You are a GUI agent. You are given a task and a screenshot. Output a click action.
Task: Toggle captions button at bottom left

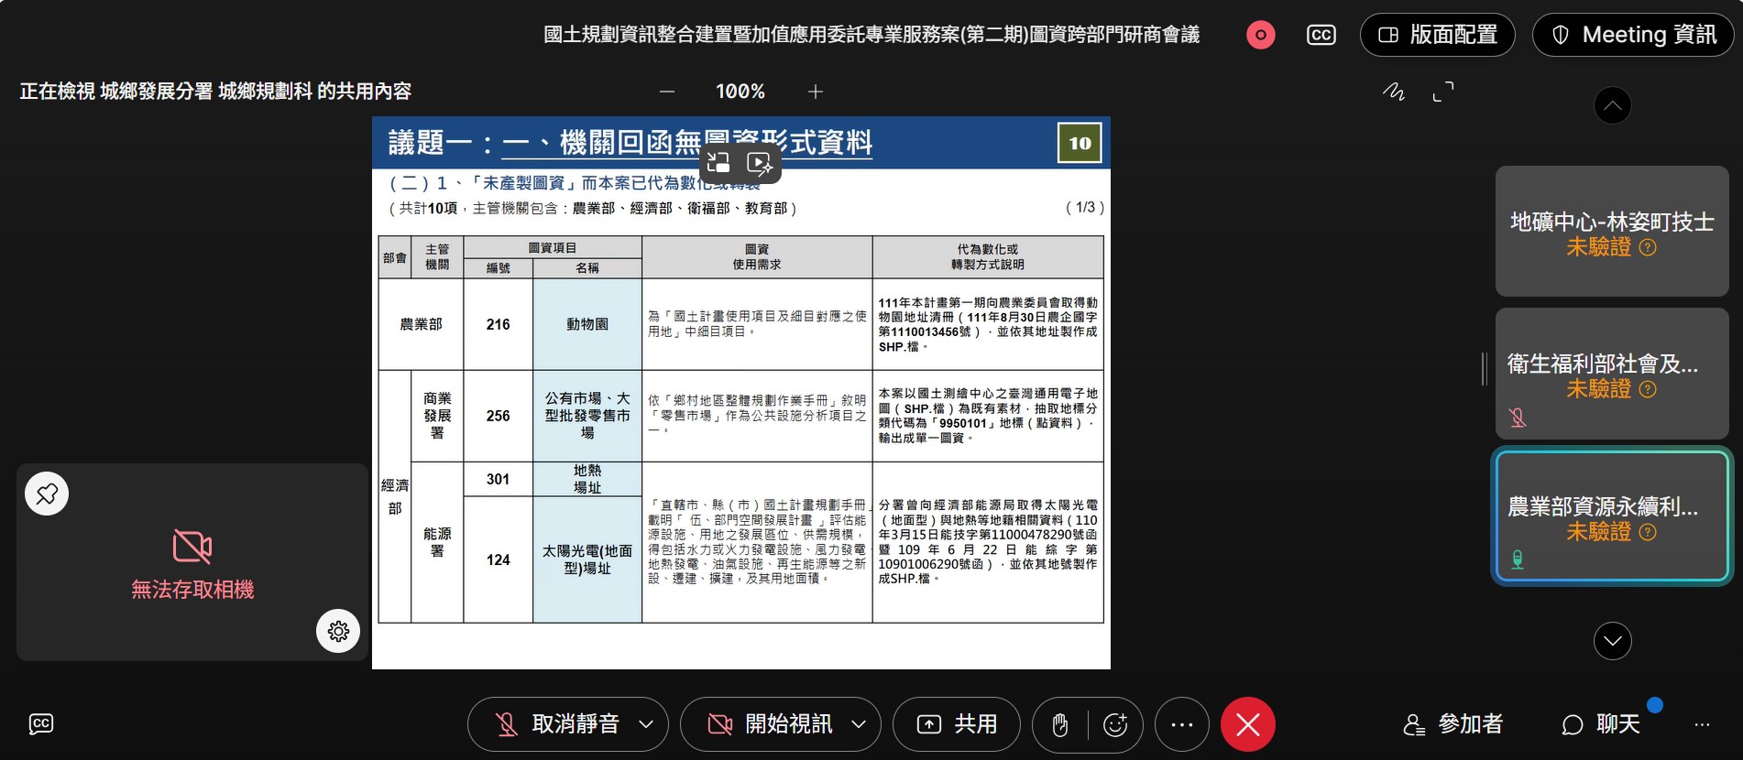pyautogui.click(x=41, y=724)
